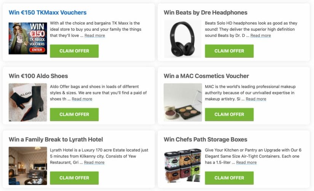Claim the Beats by Dre Headphones offer
Image resolution: width=314 pixels, height=191 pixels.
pos(229,51)
